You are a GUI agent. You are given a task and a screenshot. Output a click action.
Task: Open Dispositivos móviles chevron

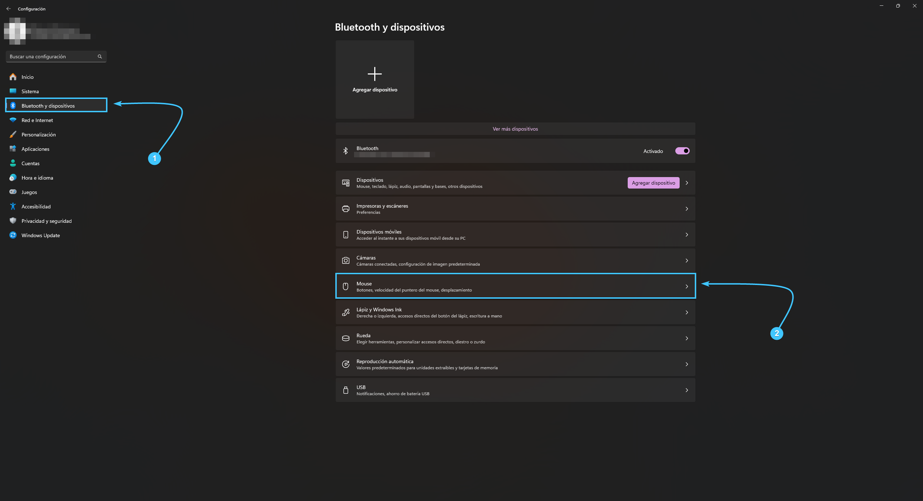pyautogui.click(x=687, y=235)
